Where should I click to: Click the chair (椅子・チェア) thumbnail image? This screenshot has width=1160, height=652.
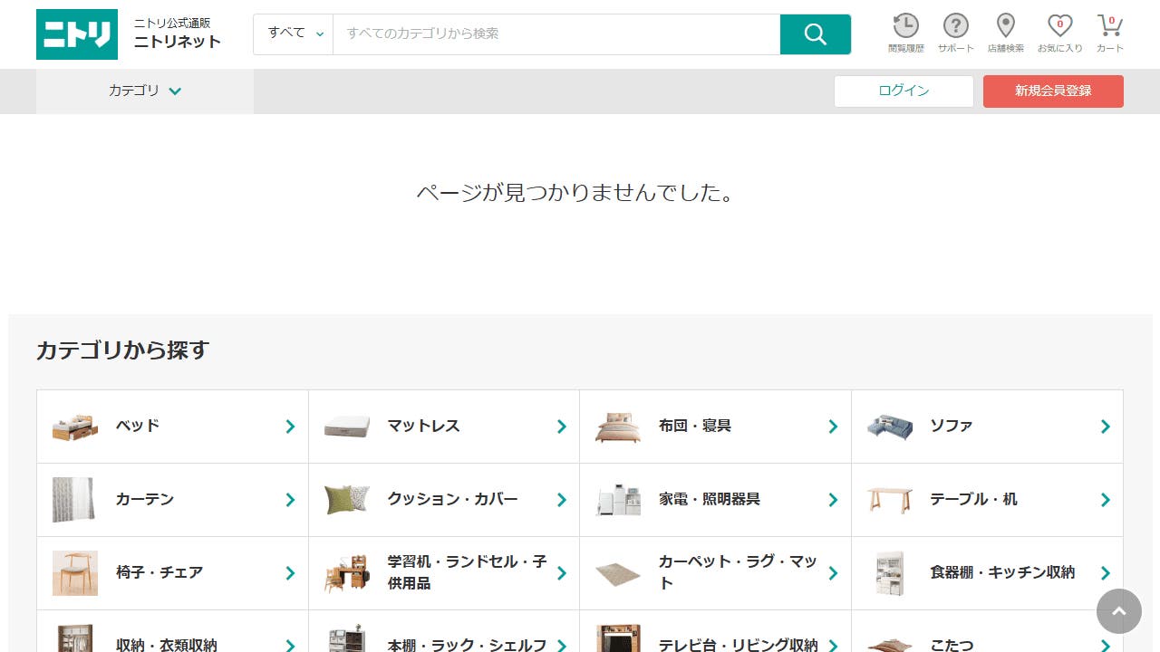tap(74, 573)
